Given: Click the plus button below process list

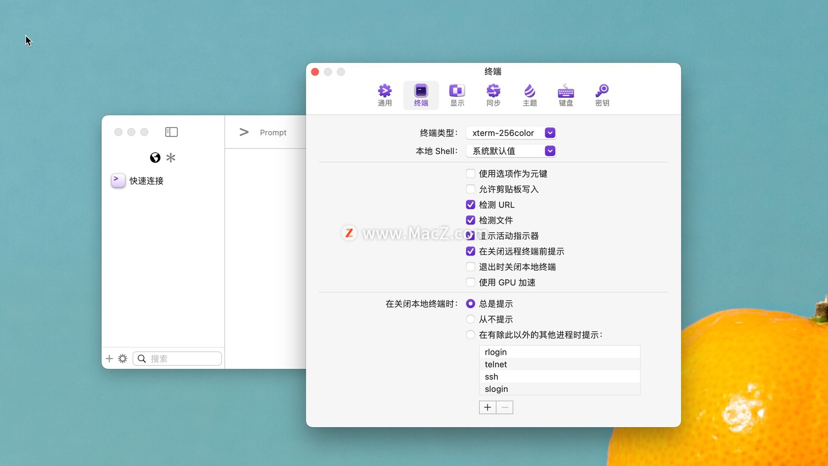Looking at the screenshot, I should click(487, 408).
